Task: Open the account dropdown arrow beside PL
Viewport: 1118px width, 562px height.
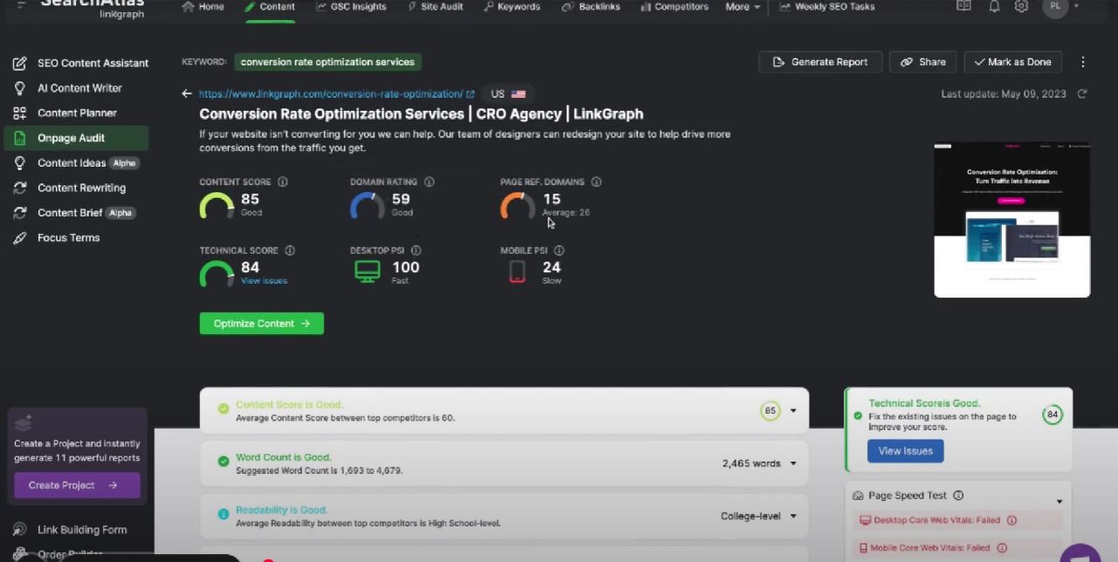Action: coord(1076,6)
